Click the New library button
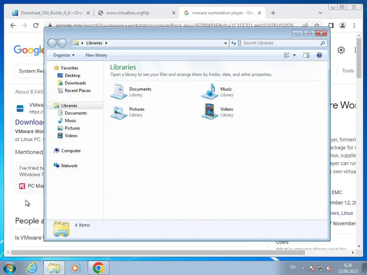This screenshot has width=367, height=275. [96, 55]
